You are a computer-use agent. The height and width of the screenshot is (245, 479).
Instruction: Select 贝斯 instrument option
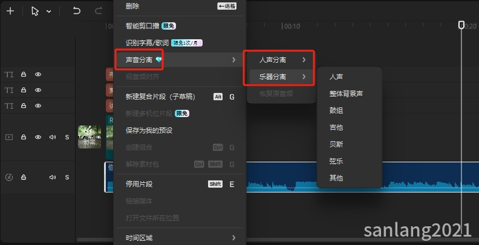point(350,144)
